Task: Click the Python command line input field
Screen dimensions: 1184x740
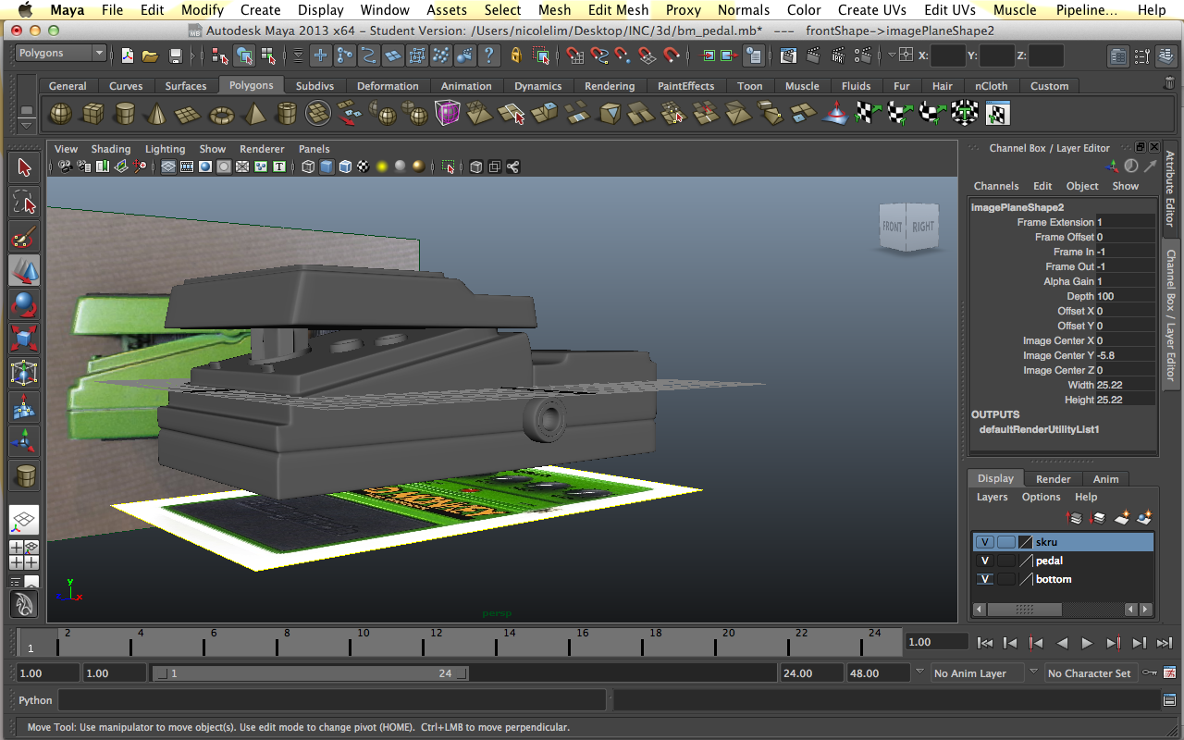Action: [x=333, y=700]
